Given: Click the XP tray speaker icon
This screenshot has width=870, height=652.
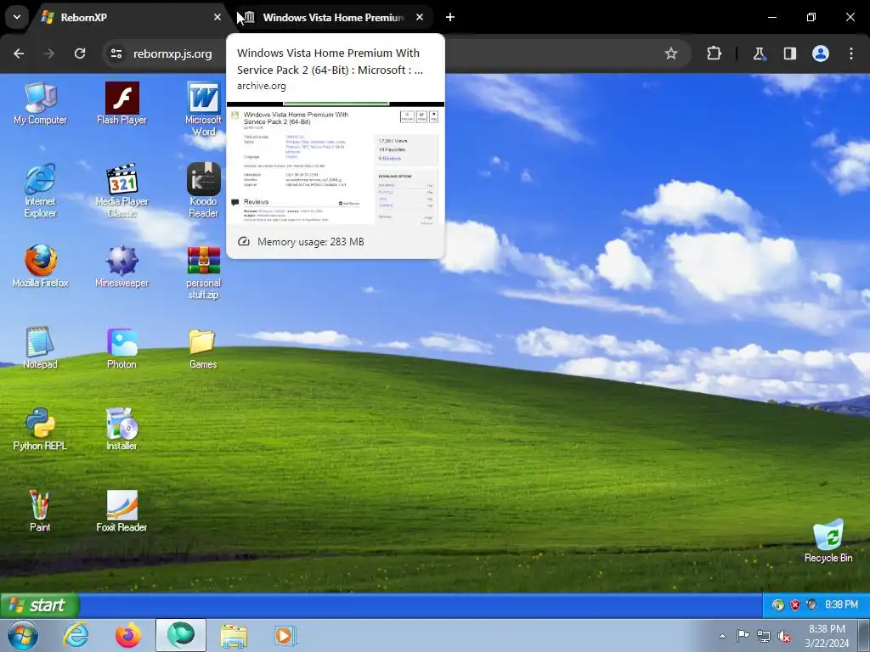Looking at the screenshot, I should (x=811, y=604).
